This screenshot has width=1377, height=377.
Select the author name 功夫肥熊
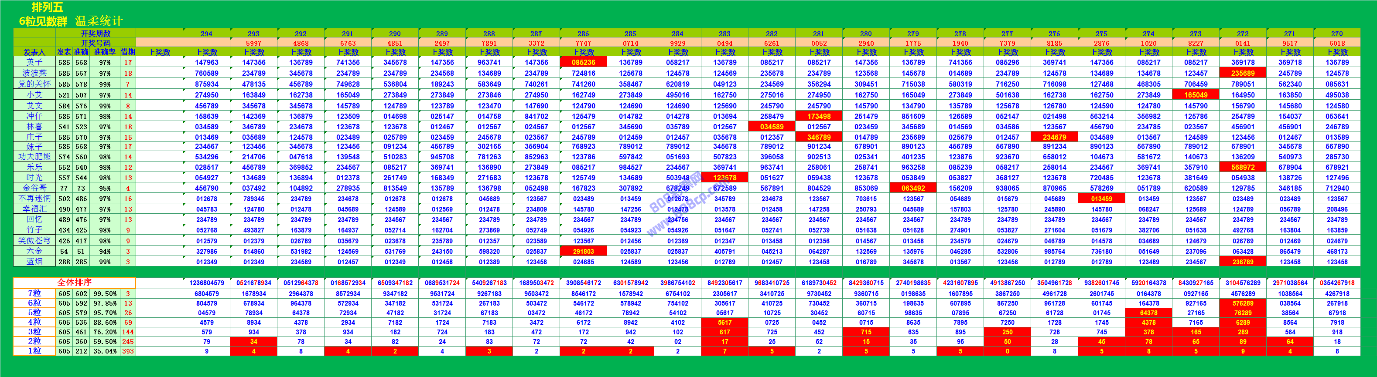(x=34, y=157)
